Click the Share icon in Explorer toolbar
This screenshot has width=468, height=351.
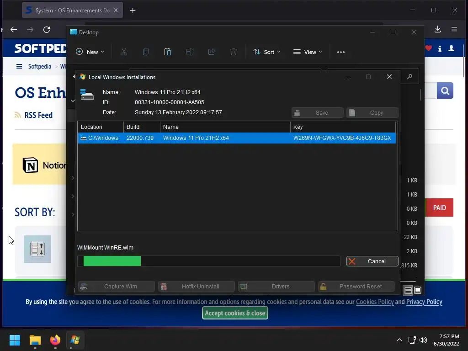[x=212, y=52]
